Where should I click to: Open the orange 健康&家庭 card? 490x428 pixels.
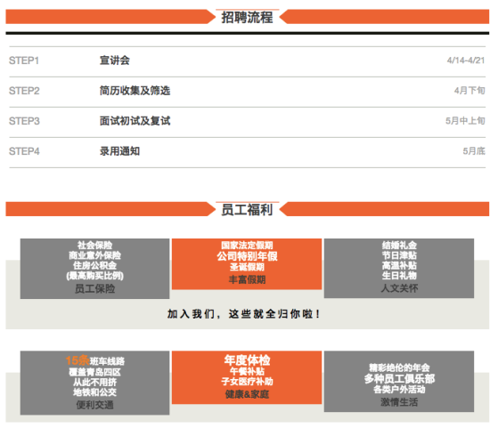(x=247, y=377)
